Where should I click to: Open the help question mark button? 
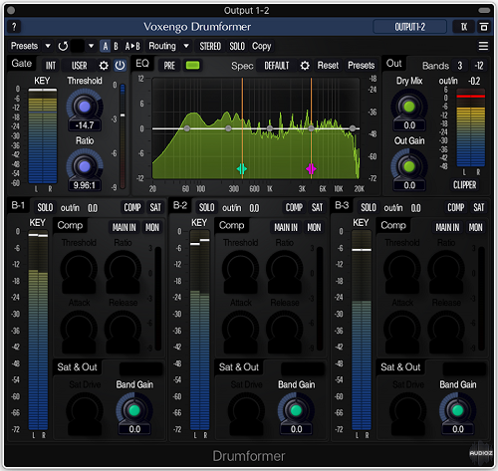coord(14,27)
